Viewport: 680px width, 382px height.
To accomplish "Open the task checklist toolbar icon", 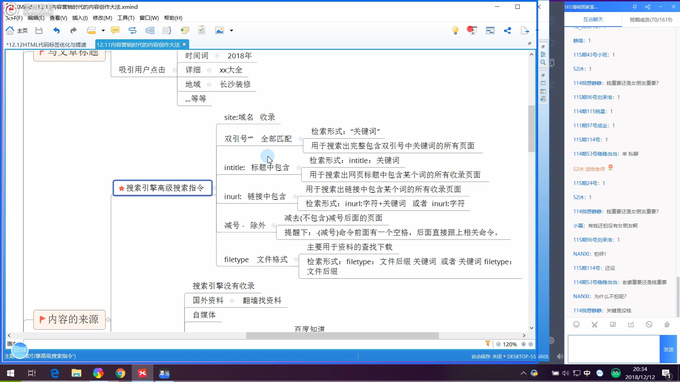I will coord(202,30).
